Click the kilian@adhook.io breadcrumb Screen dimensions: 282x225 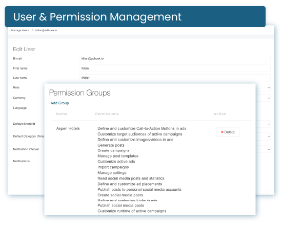(46, 30)
